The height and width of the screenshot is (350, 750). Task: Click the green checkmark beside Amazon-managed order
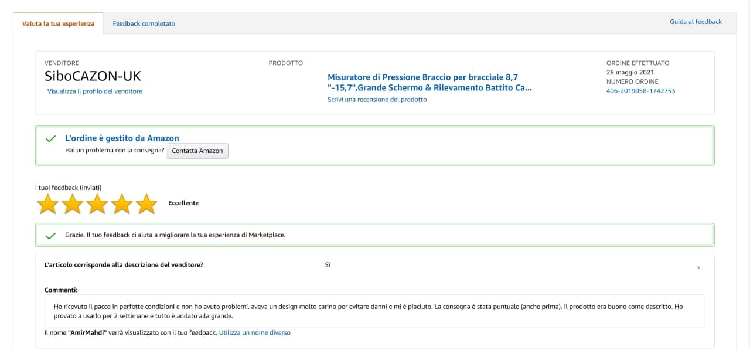point(51,139)
